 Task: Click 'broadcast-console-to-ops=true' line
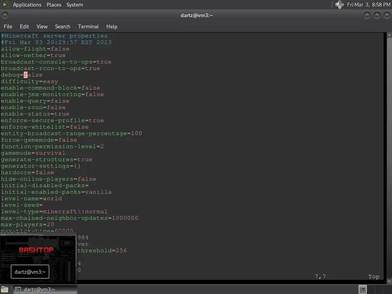56,62
